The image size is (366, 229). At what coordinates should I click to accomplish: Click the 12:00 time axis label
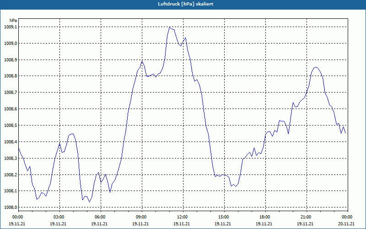(x=183, y=217)
